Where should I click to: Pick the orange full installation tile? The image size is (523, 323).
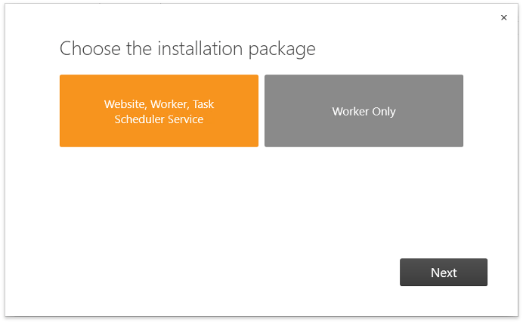(159, 111)
